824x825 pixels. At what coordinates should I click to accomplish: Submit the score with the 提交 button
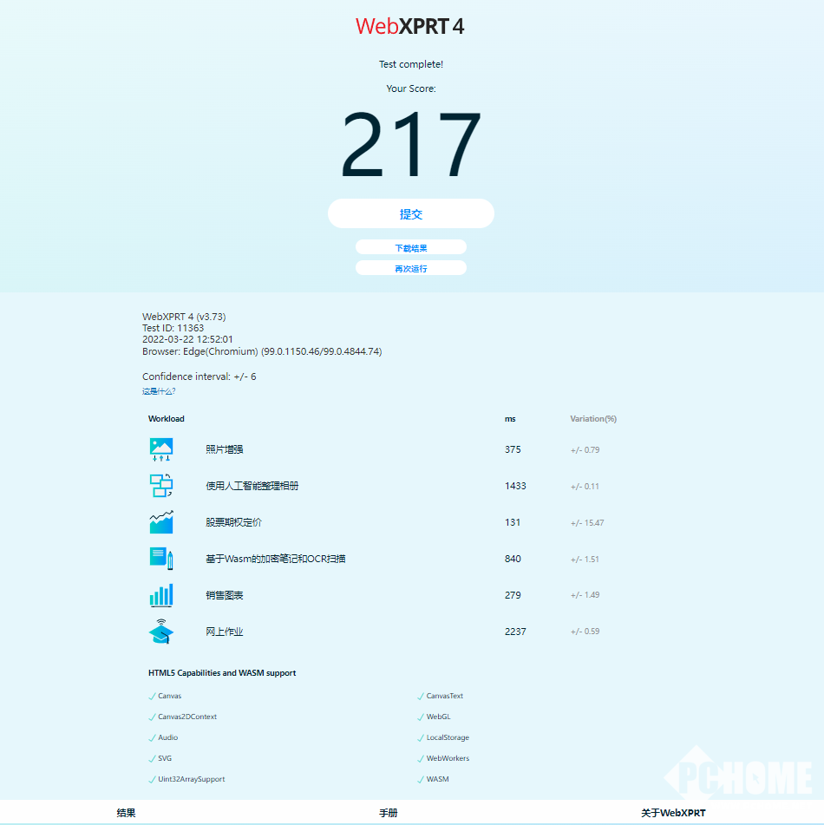pos(411,213)
